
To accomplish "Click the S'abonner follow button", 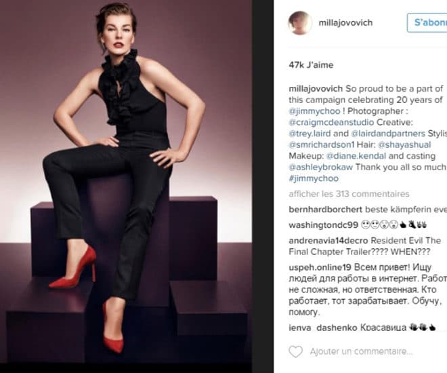I will tap(427, 22).
